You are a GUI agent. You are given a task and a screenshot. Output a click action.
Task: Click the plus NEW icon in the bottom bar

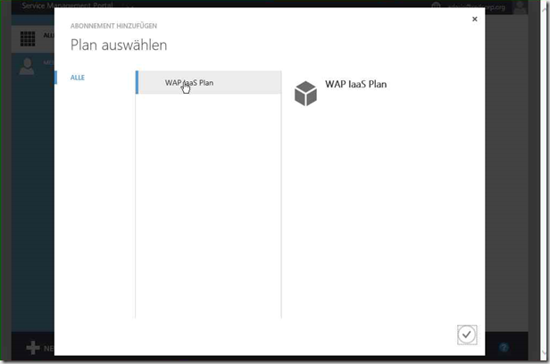pyautogui.click(x=33, y=348)
